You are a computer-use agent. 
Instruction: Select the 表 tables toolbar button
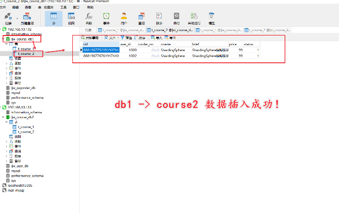53,18
